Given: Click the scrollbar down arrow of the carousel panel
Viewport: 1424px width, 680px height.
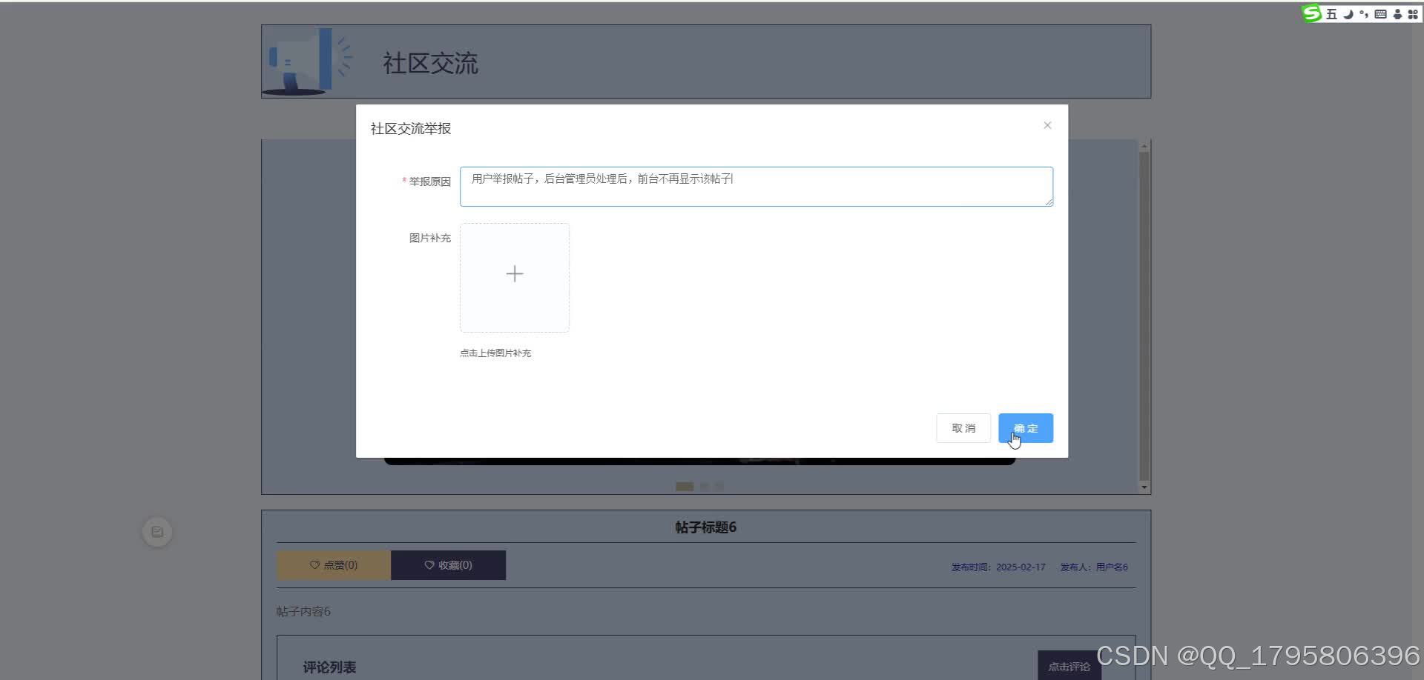Looking at the screenshot, I should 1144,487.
